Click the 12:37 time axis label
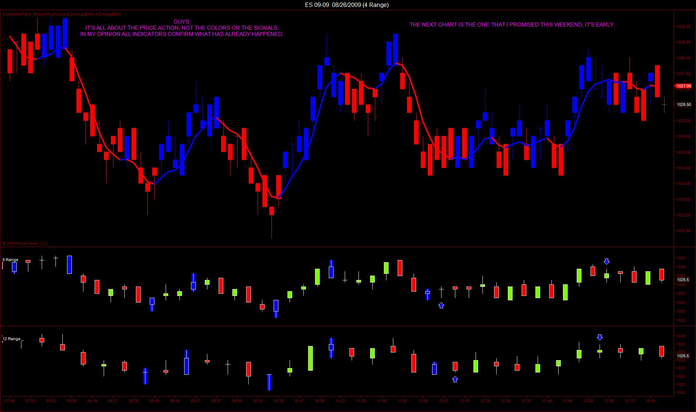Screen dimensions: 696x412 pos(526,401)
